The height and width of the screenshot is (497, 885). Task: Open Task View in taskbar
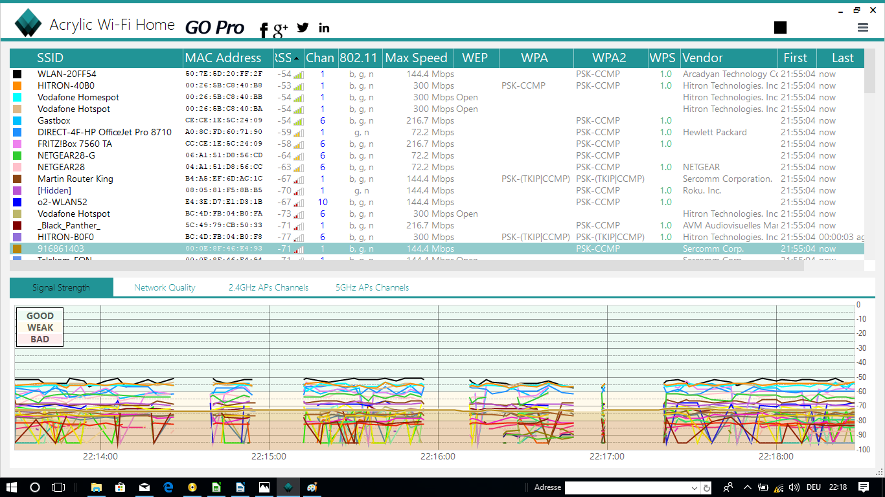[x=58, y=487]
